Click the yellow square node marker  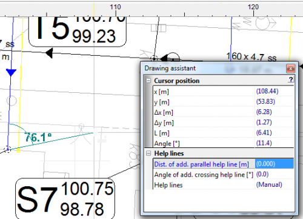point(18,150)
